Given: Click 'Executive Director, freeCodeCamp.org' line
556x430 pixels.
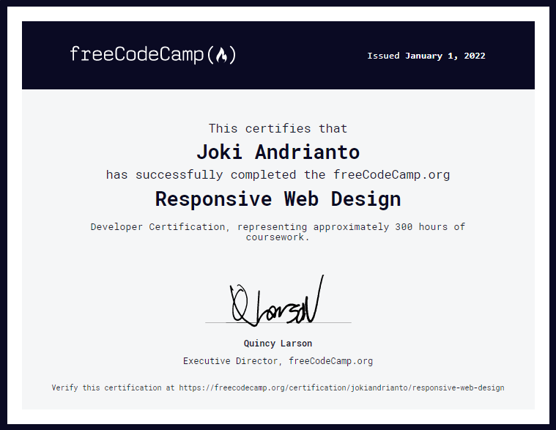Looking at the screenshot, I should (x=278, y=361).
